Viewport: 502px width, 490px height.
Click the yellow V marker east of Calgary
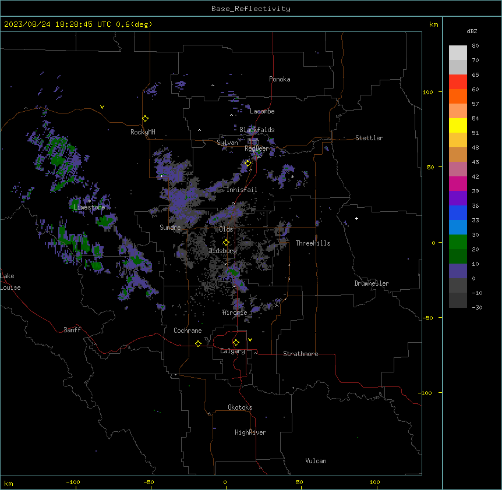[x=250, y=340]
